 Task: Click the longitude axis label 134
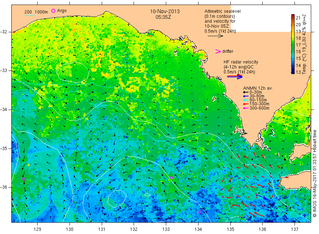pos(198,229)
